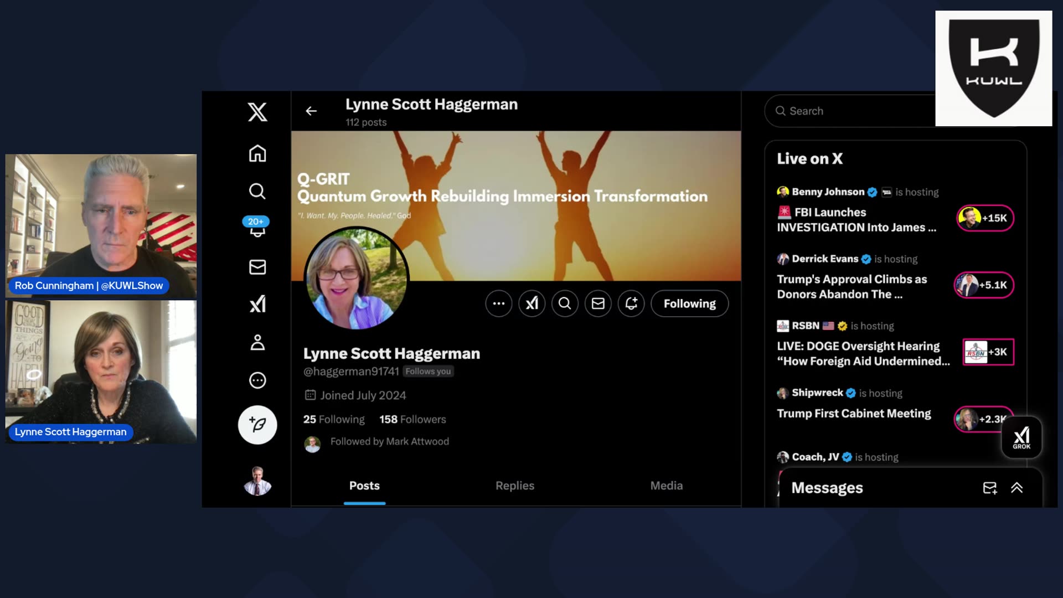Viewport: 1063px width, 598px height.
Task: Open Messages envelope in left sidebar
Action: coord(257,267)
